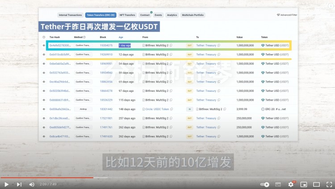Viewport: 335px width, 189px height.
Task: Open the NFT Transfers tab
Action: [127, 15]
